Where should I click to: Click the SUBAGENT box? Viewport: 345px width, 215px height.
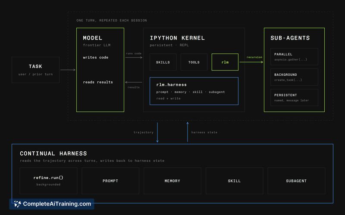coord(296,181)
